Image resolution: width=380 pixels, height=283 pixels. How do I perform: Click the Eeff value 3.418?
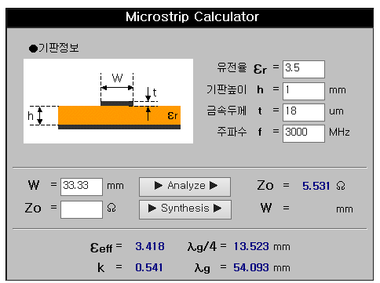[x=150, y=246]
